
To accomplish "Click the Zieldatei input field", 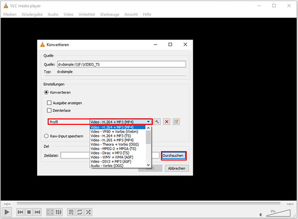I will 110,155.
